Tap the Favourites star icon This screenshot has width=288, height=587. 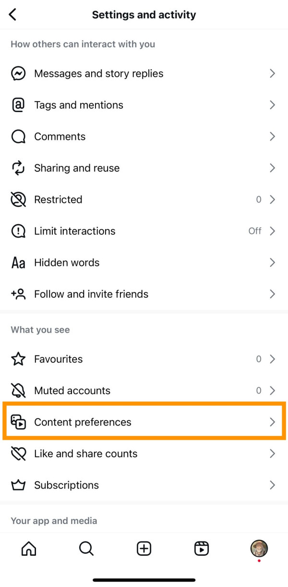(18, 359)
